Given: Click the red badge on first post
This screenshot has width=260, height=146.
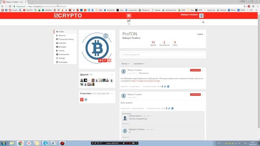Looking at the screenshot, I should pos(195,70).
